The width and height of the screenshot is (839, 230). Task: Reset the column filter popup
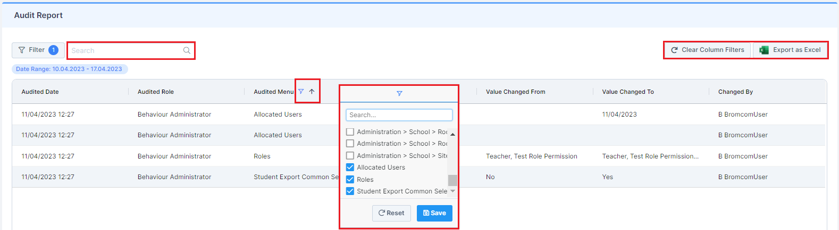coord(391,213)
